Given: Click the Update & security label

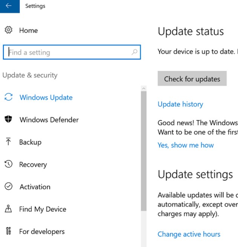Looking at the screenshot, I should (x=30, y=75).
